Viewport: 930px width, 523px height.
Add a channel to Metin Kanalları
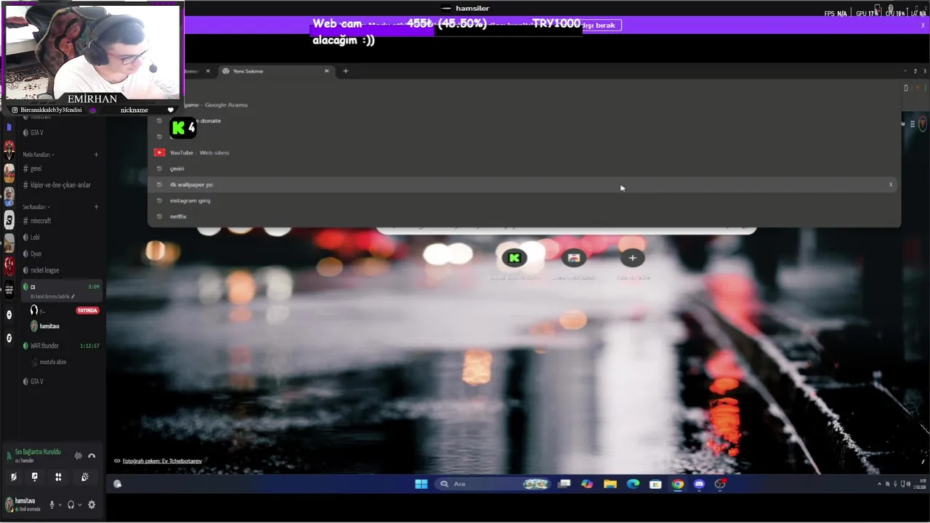click(96, 155)
